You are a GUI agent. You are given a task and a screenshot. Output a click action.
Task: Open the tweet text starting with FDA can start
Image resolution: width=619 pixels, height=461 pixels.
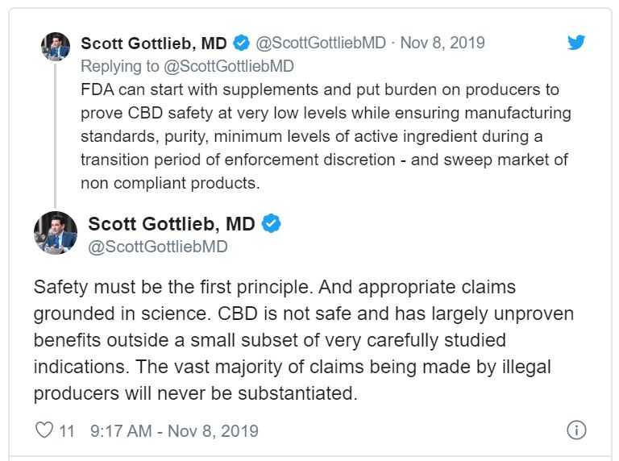click(326, 136)
